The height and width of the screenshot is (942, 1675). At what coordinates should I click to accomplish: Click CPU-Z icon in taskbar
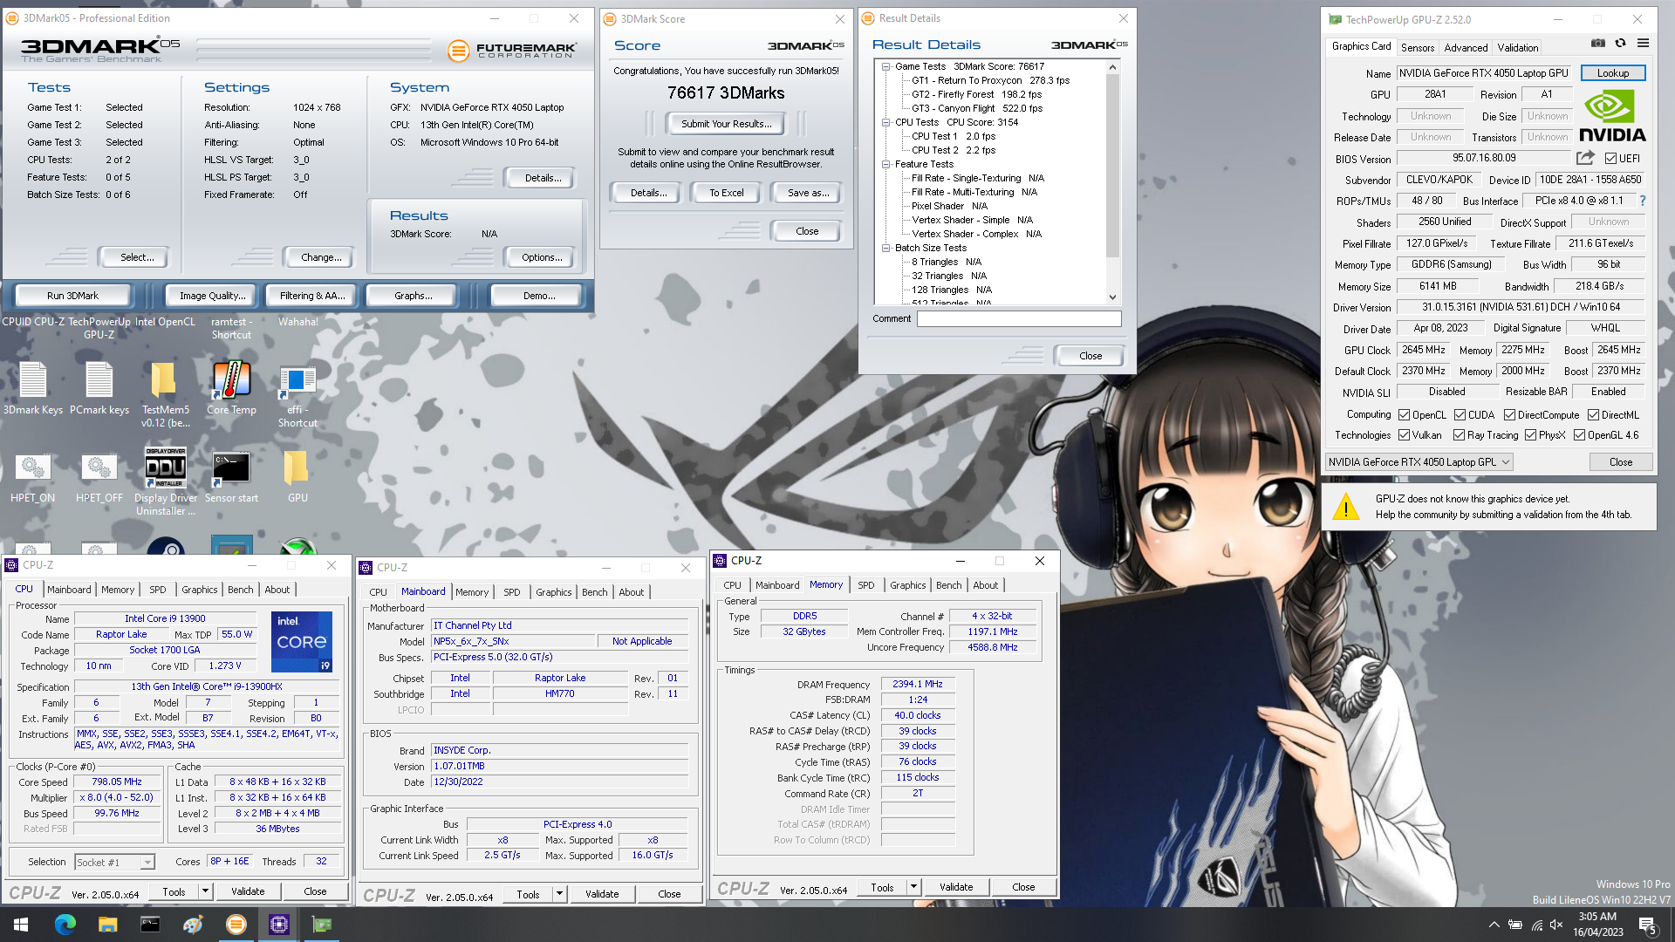pos(279,925)
